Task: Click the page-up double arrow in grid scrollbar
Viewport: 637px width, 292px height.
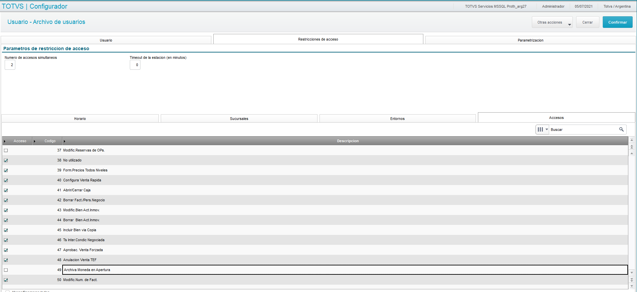Action: point(632,146)
